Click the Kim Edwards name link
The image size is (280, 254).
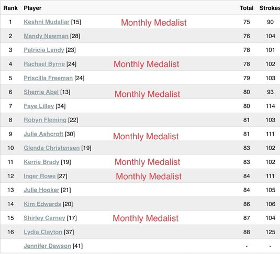(42, 204)
